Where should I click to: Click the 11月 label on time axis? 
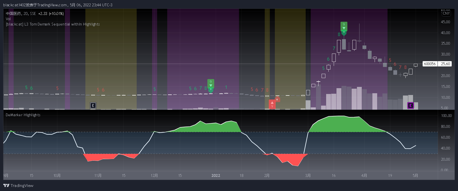click(x=98, y=176)
